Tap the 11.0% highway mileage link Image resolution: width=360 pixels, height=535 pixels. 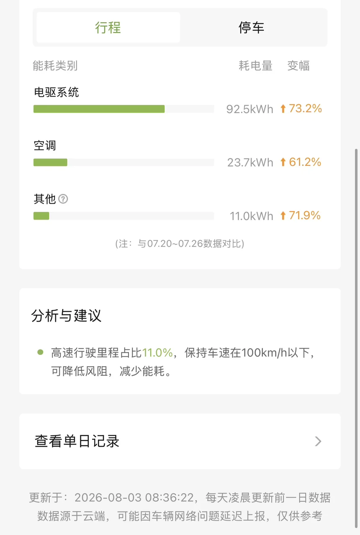[x=157, y=353]
